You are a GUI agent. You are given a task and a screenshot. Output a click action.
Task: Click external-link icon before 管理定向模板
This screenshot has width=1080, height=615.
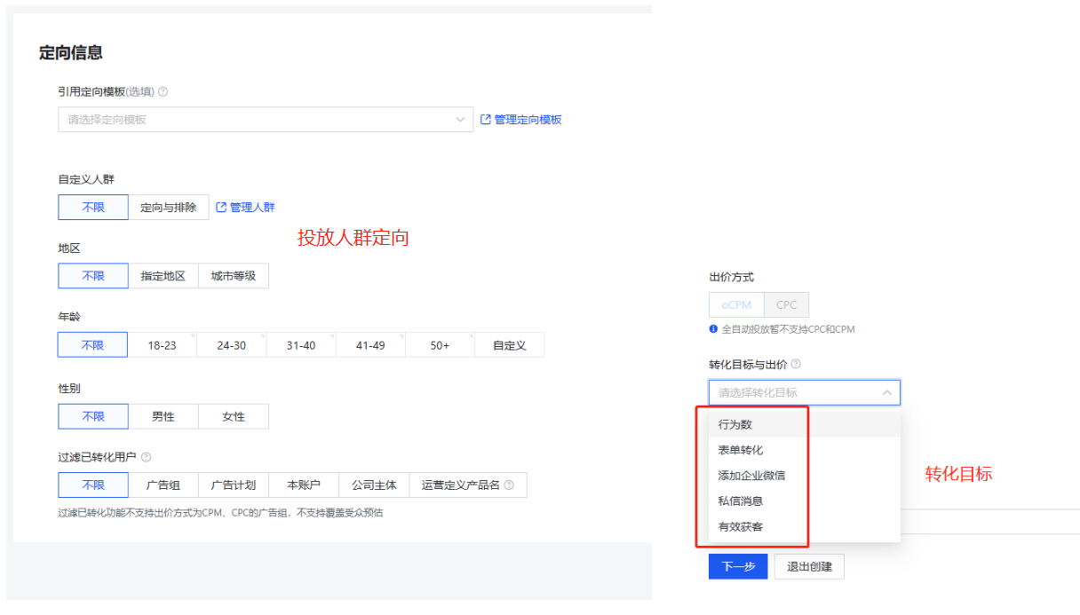(x=486, y=119)
